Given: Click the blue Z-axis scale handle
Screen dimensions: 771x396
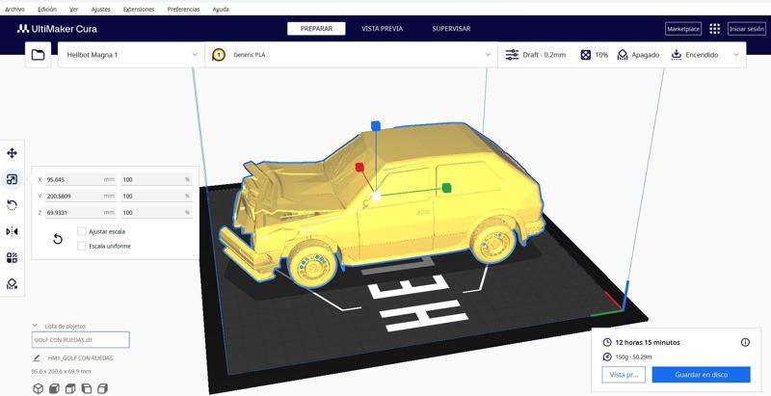Looking at the screenshot, I should (376, 126).
